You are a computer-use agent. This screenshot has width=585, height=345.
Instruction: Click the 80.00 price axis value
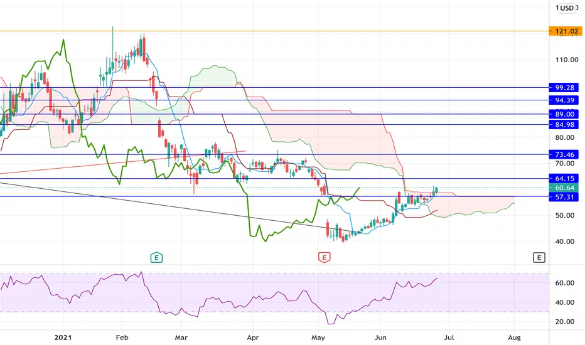[564, 137]
